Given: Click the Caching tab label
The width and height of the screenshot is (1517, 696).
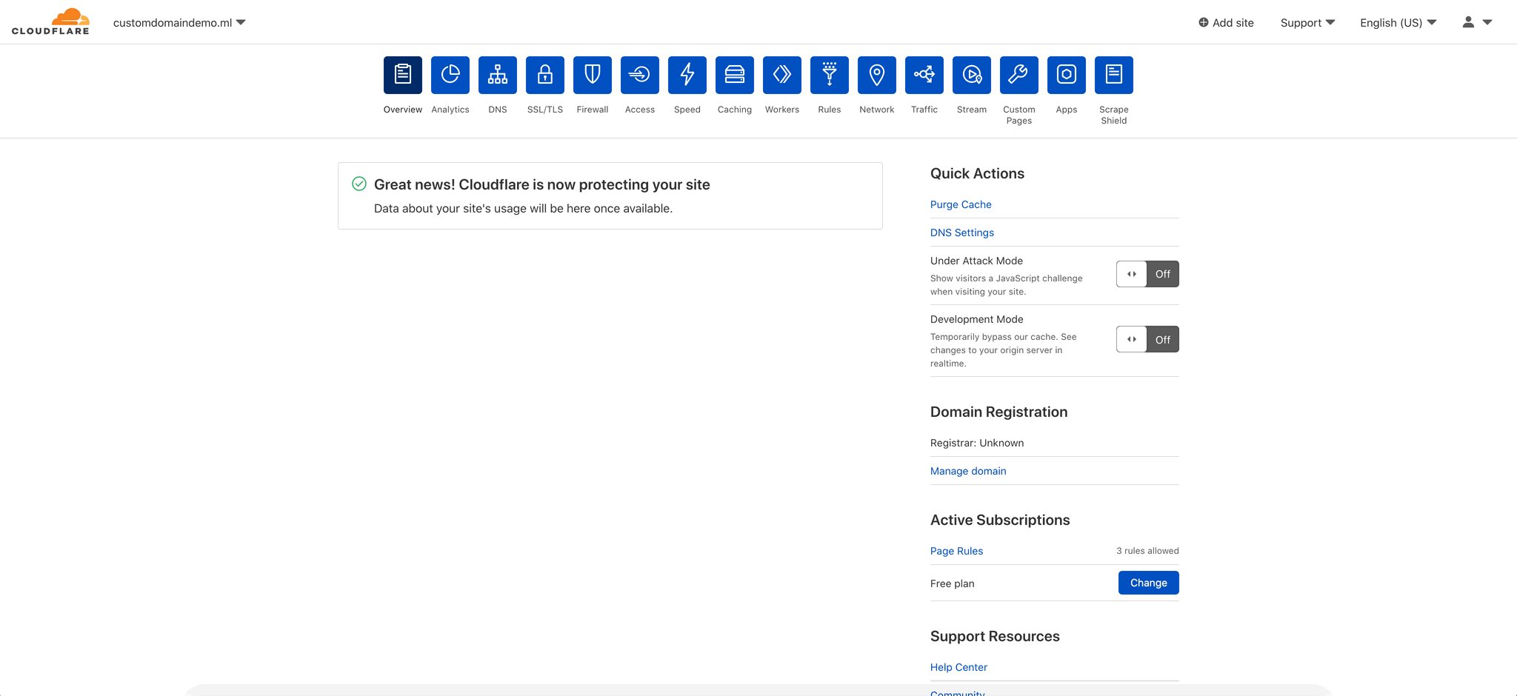Looking at the screenshot, I should click(x=735, y=110).
